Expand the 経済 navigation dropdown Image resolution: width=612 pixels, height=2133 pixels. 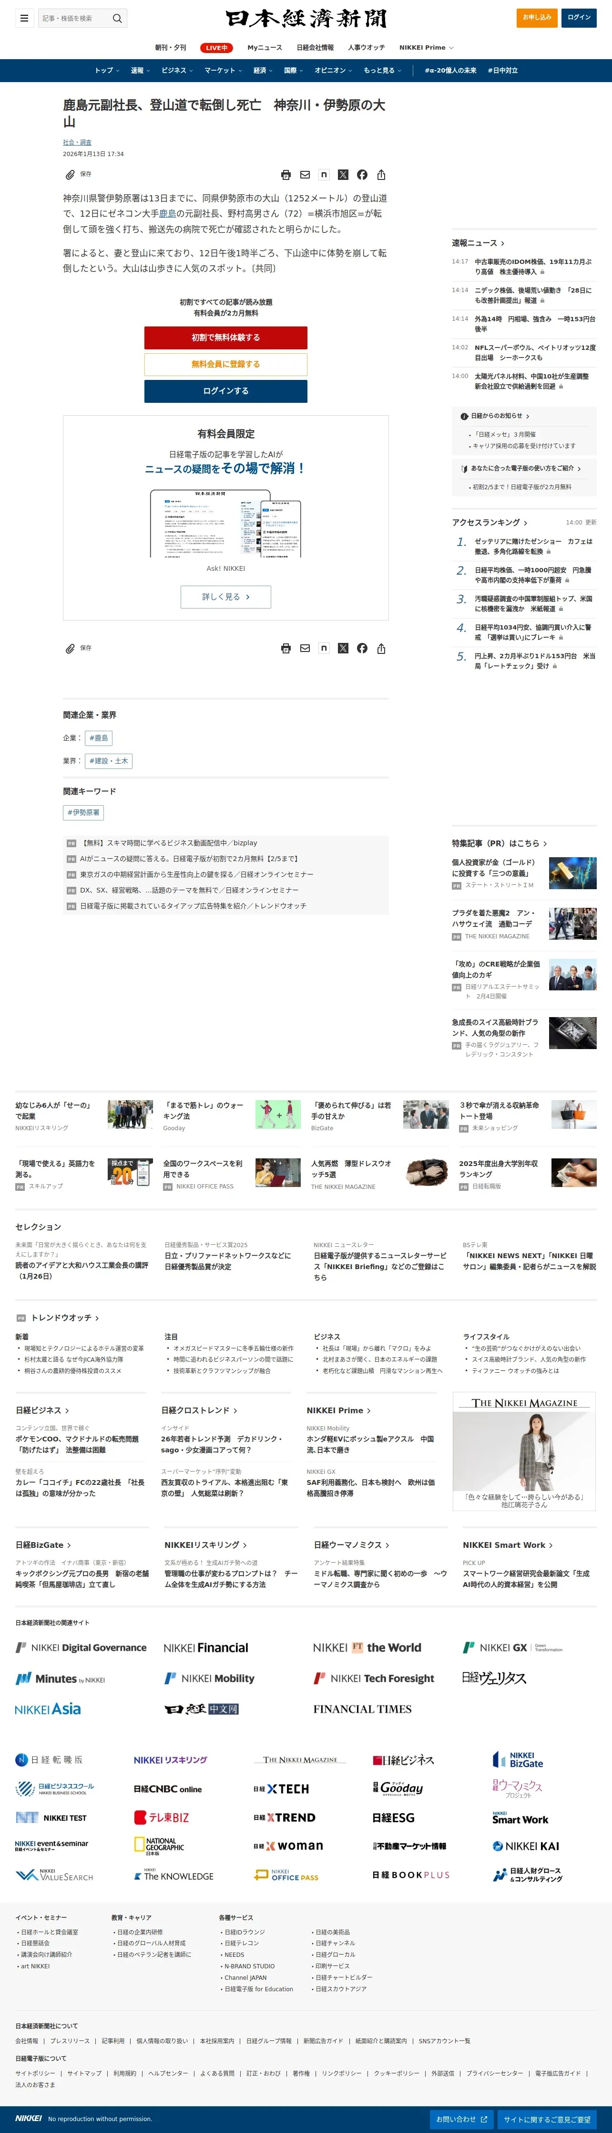263,70
